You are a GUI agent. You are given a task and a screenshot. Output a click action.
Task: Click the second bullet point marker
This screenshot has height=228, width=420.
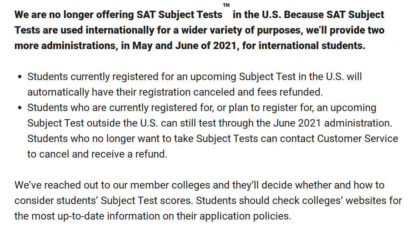click(20, 108)
